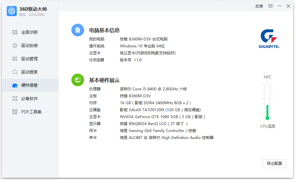Open the 全面诊断 tab
The height and width of the screenshot is (180, 295).
pyautogui.click(x=30, y=32)
